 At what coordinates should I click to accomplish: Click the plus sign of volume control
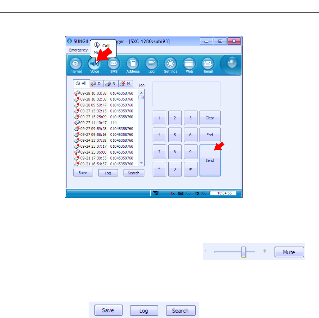(x=265, y=251)
